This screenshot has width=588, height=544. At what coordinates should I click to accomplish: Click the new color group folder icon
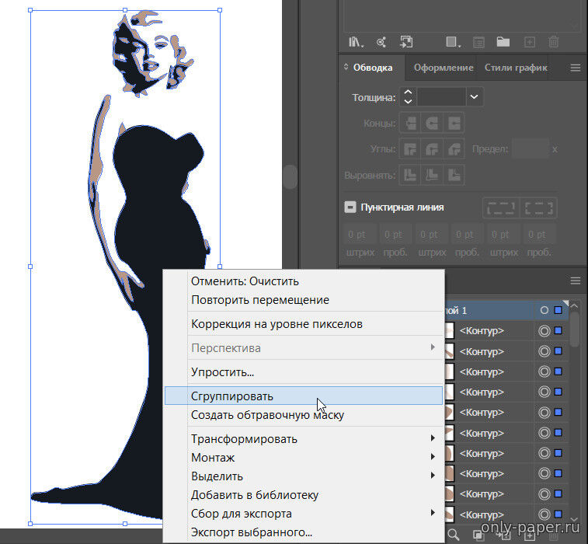click(503, 42)
